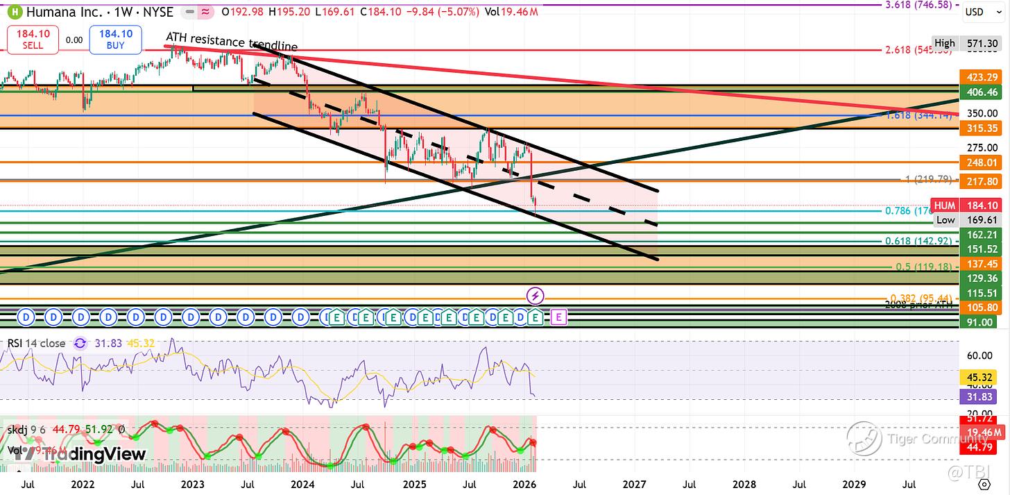The width and height of the screenshot is (1010, 495).
Task: Click the 217.80 orange price scale label
Action: pos(981,182)
